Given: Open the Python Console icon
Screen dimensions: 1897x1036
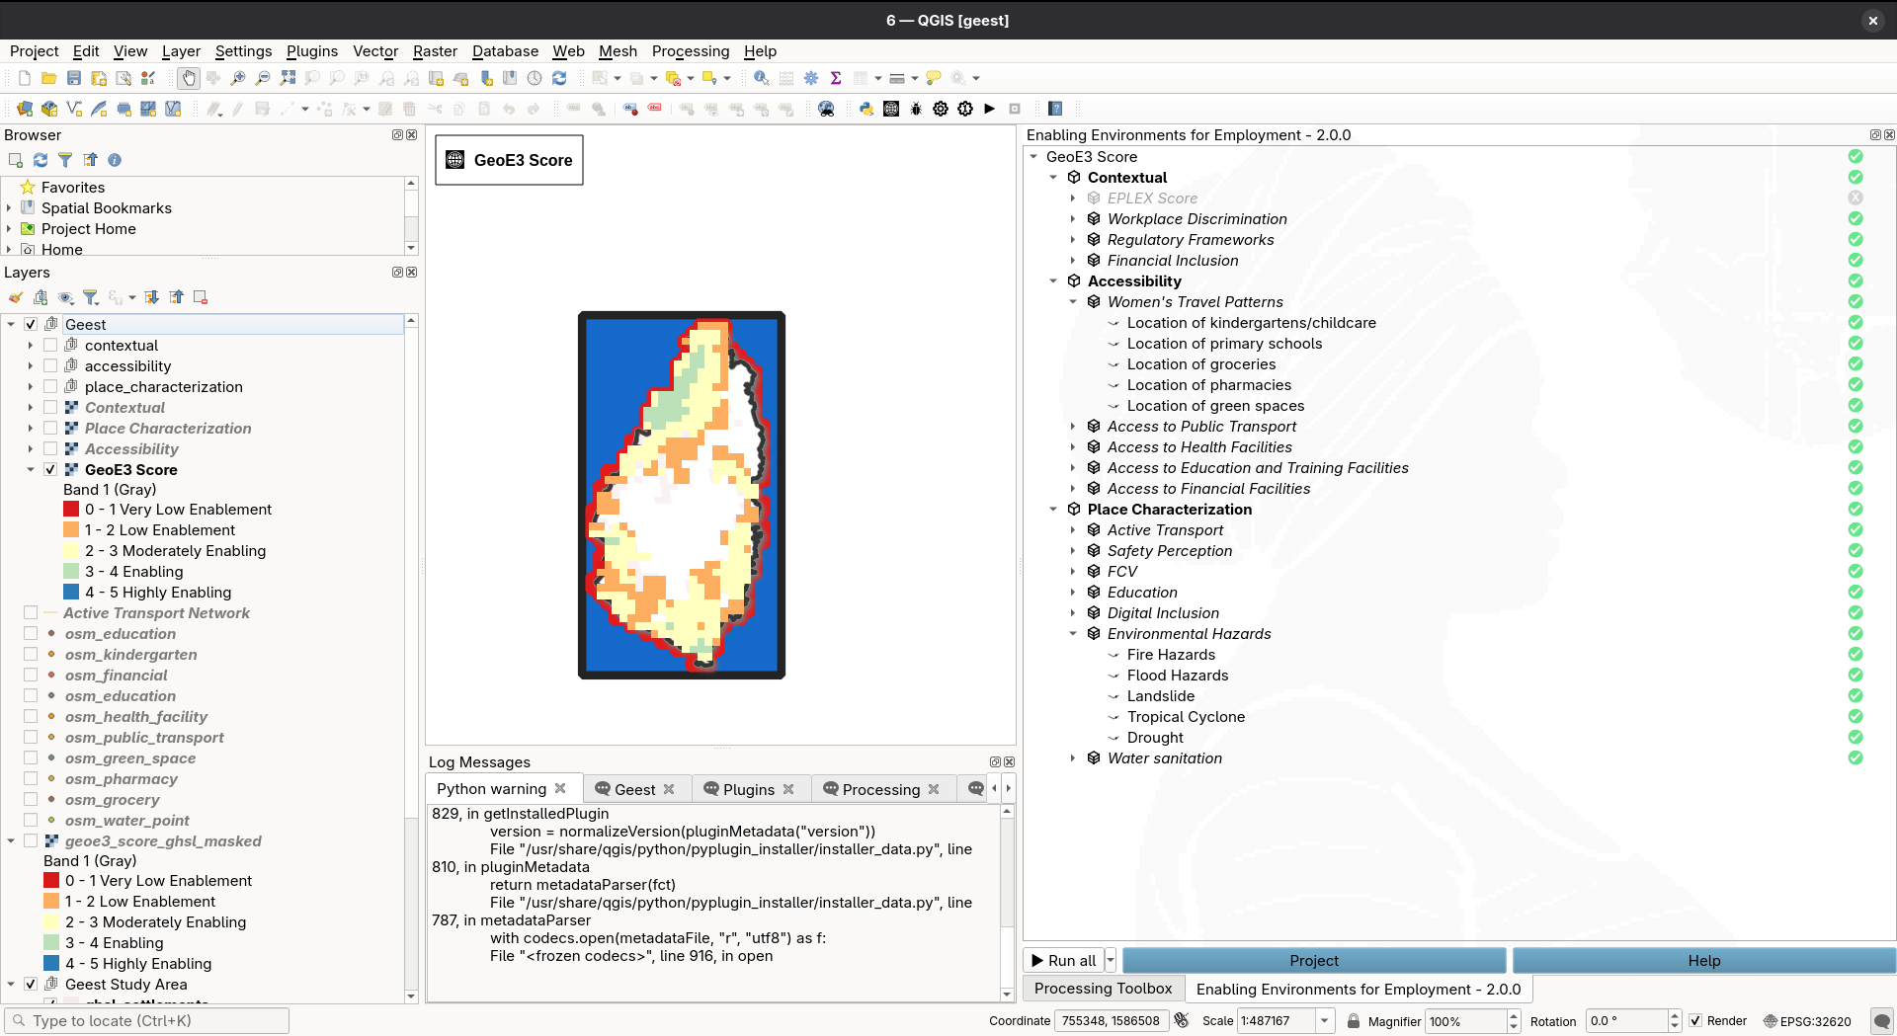Looking at the screenshot, I should [866, 109].
